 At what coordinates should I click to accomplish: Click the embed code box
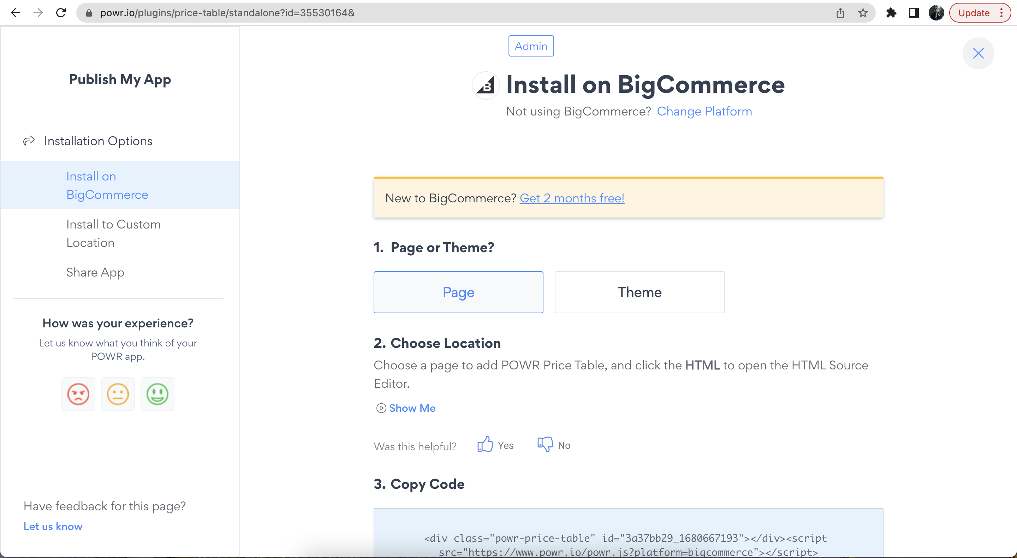click(628, 533)
